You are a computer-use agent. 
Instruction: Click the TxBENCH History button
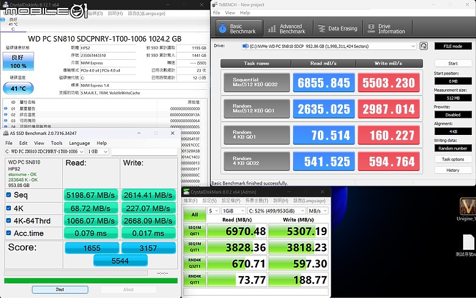click(453, 170)
